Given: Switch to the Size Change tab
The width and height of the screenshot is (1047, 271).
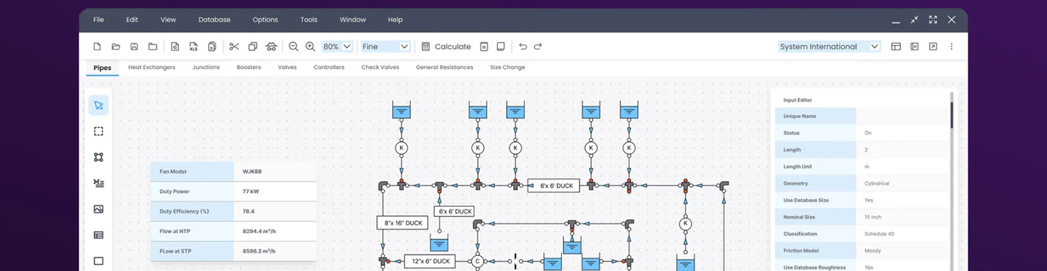Looking at the screenshot, I should click(507, 67).
